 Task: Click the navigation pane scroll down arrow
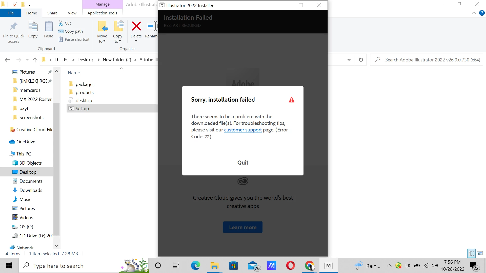[56, 246]
